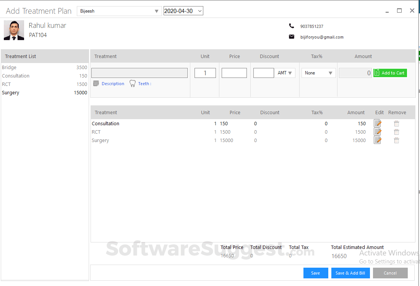Add the new treatment to cart

390,73
